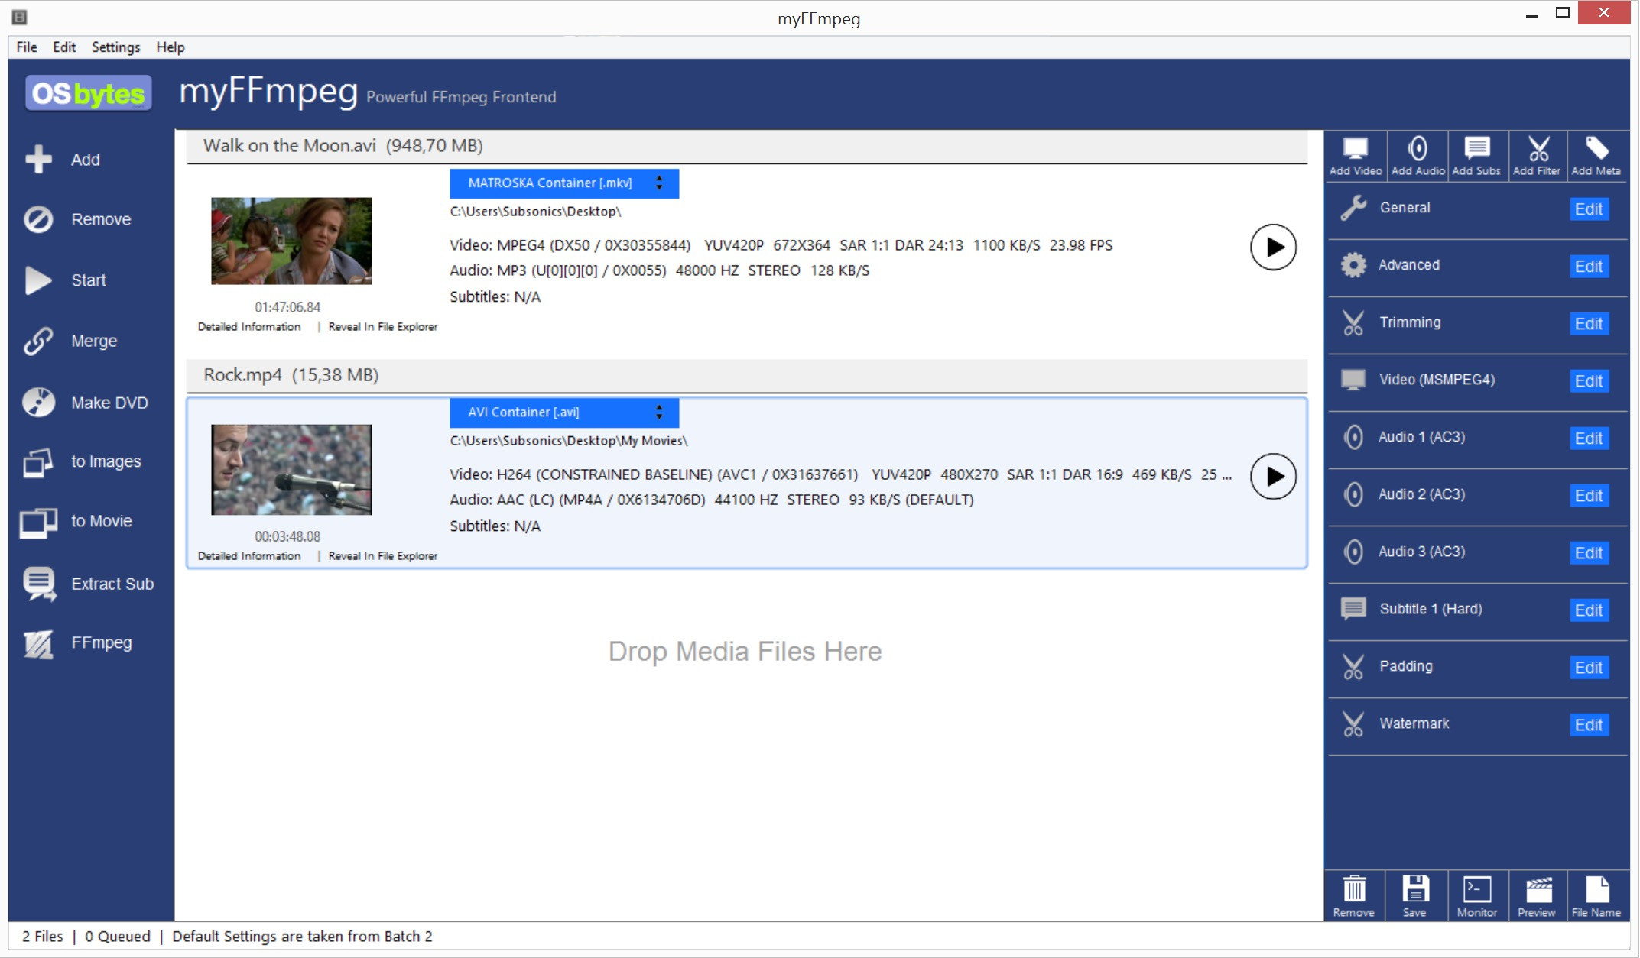Edit Audio 1 (AC3) settings

[x=1589, y=439]
